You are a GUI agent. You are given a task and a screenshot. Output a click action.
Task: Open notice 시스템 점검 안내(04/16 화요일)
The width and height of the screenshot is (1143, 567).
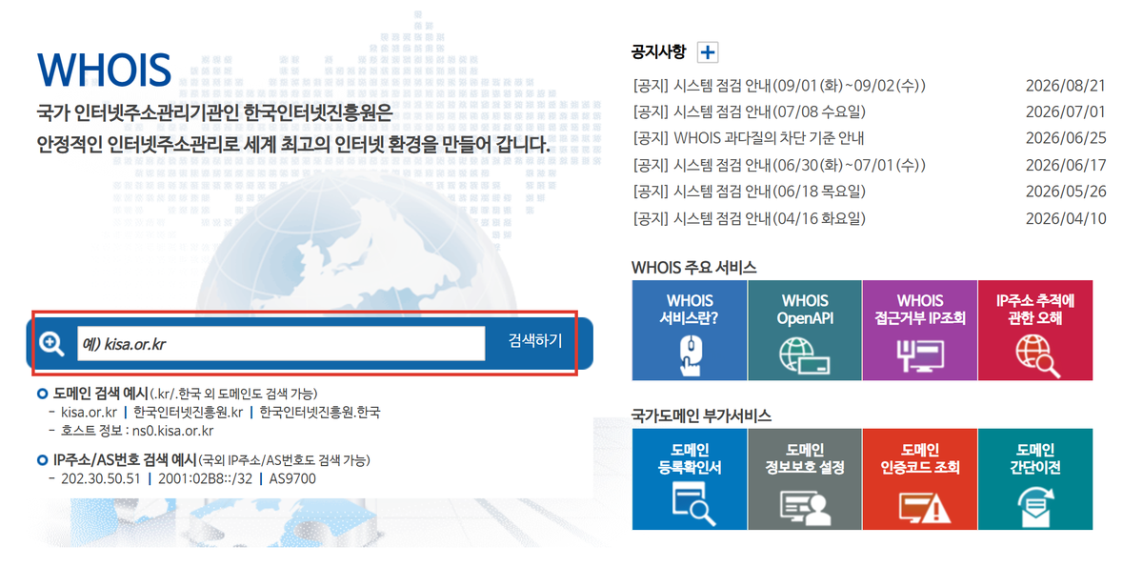pos(749,218)
